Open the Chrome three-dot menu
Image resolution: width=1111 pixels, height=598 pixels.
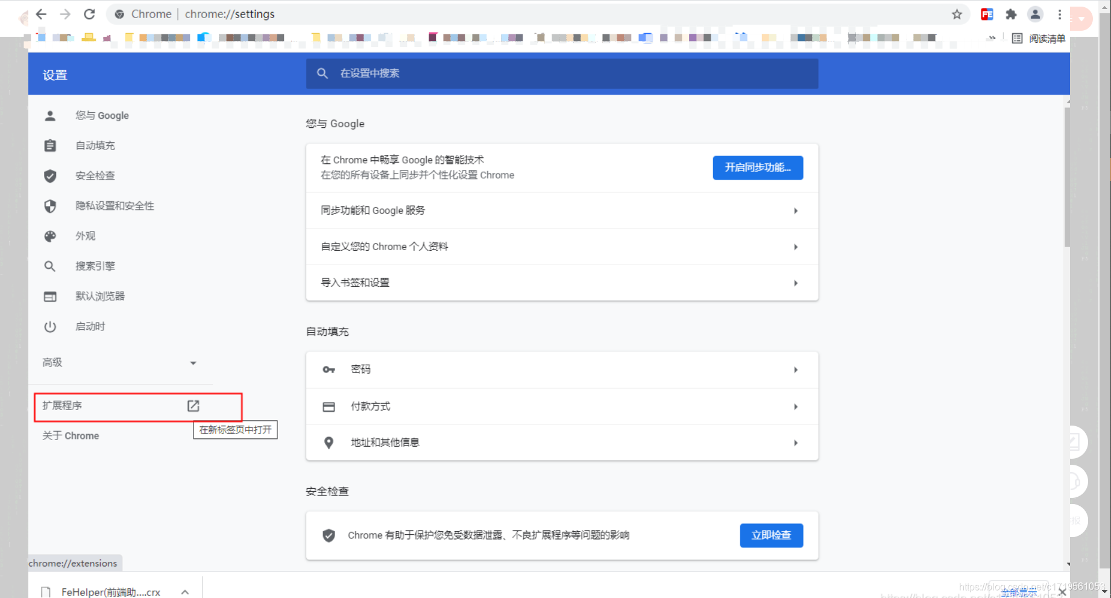[x=1060, y=14]
